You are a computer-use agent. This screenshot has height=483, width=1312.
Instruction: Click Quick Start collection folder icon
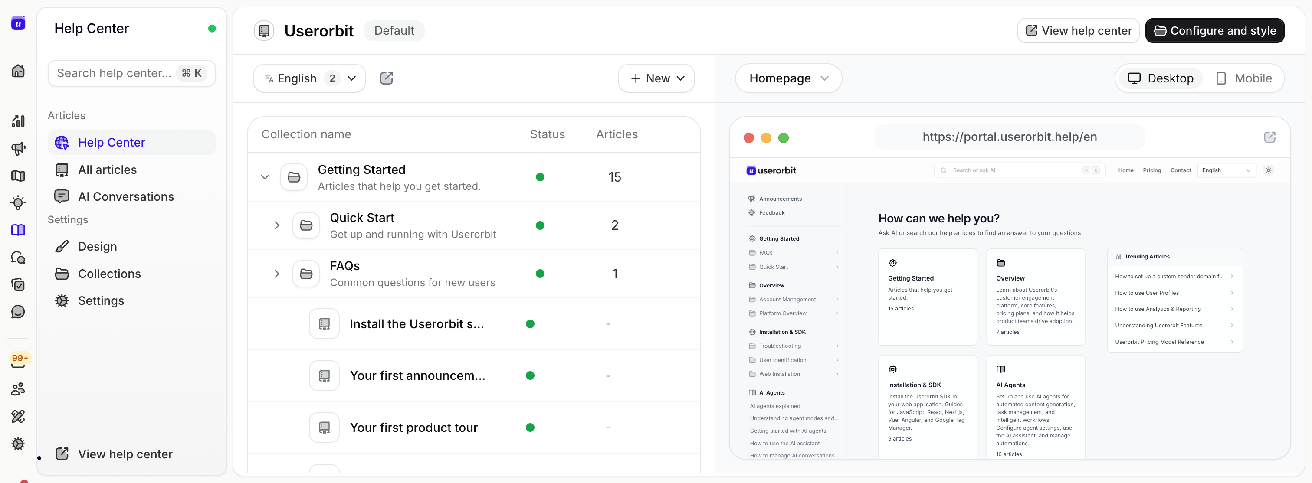306,225
